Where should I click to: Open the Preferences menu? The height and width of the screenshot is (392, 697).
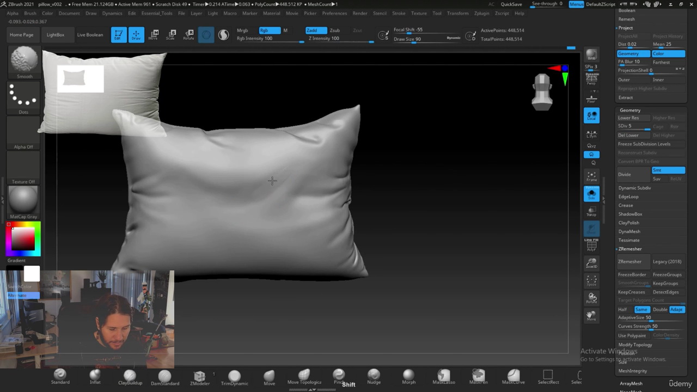click(334, 13)
